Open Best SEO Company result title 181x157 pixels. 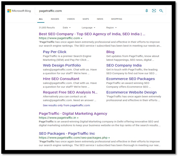92,34
